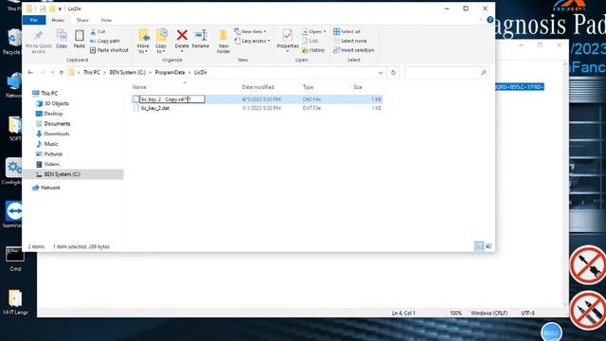Switch to the View ribbon tab
The image size is (606, 341).
(106, 20)
